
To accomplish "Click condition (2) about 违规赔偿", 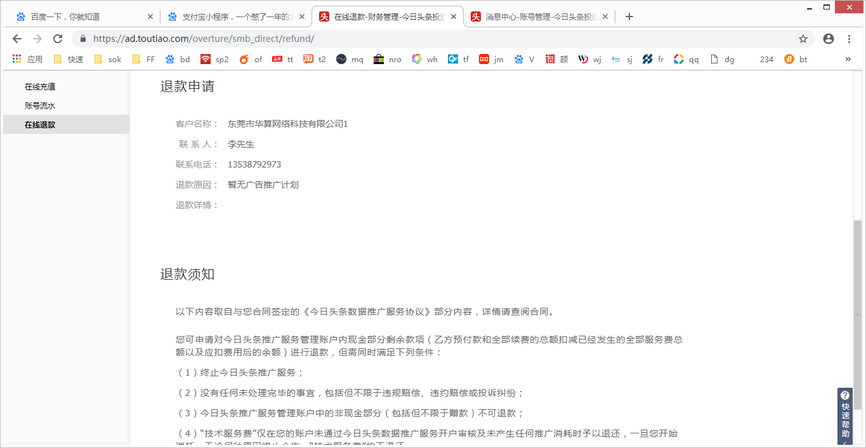I will 350,393.
